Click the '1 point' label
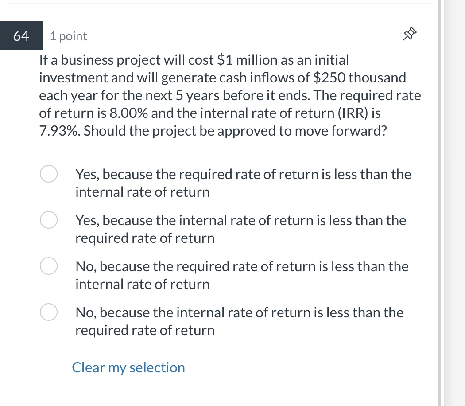This screenshot has width=465, height=406. click(68, 36)
